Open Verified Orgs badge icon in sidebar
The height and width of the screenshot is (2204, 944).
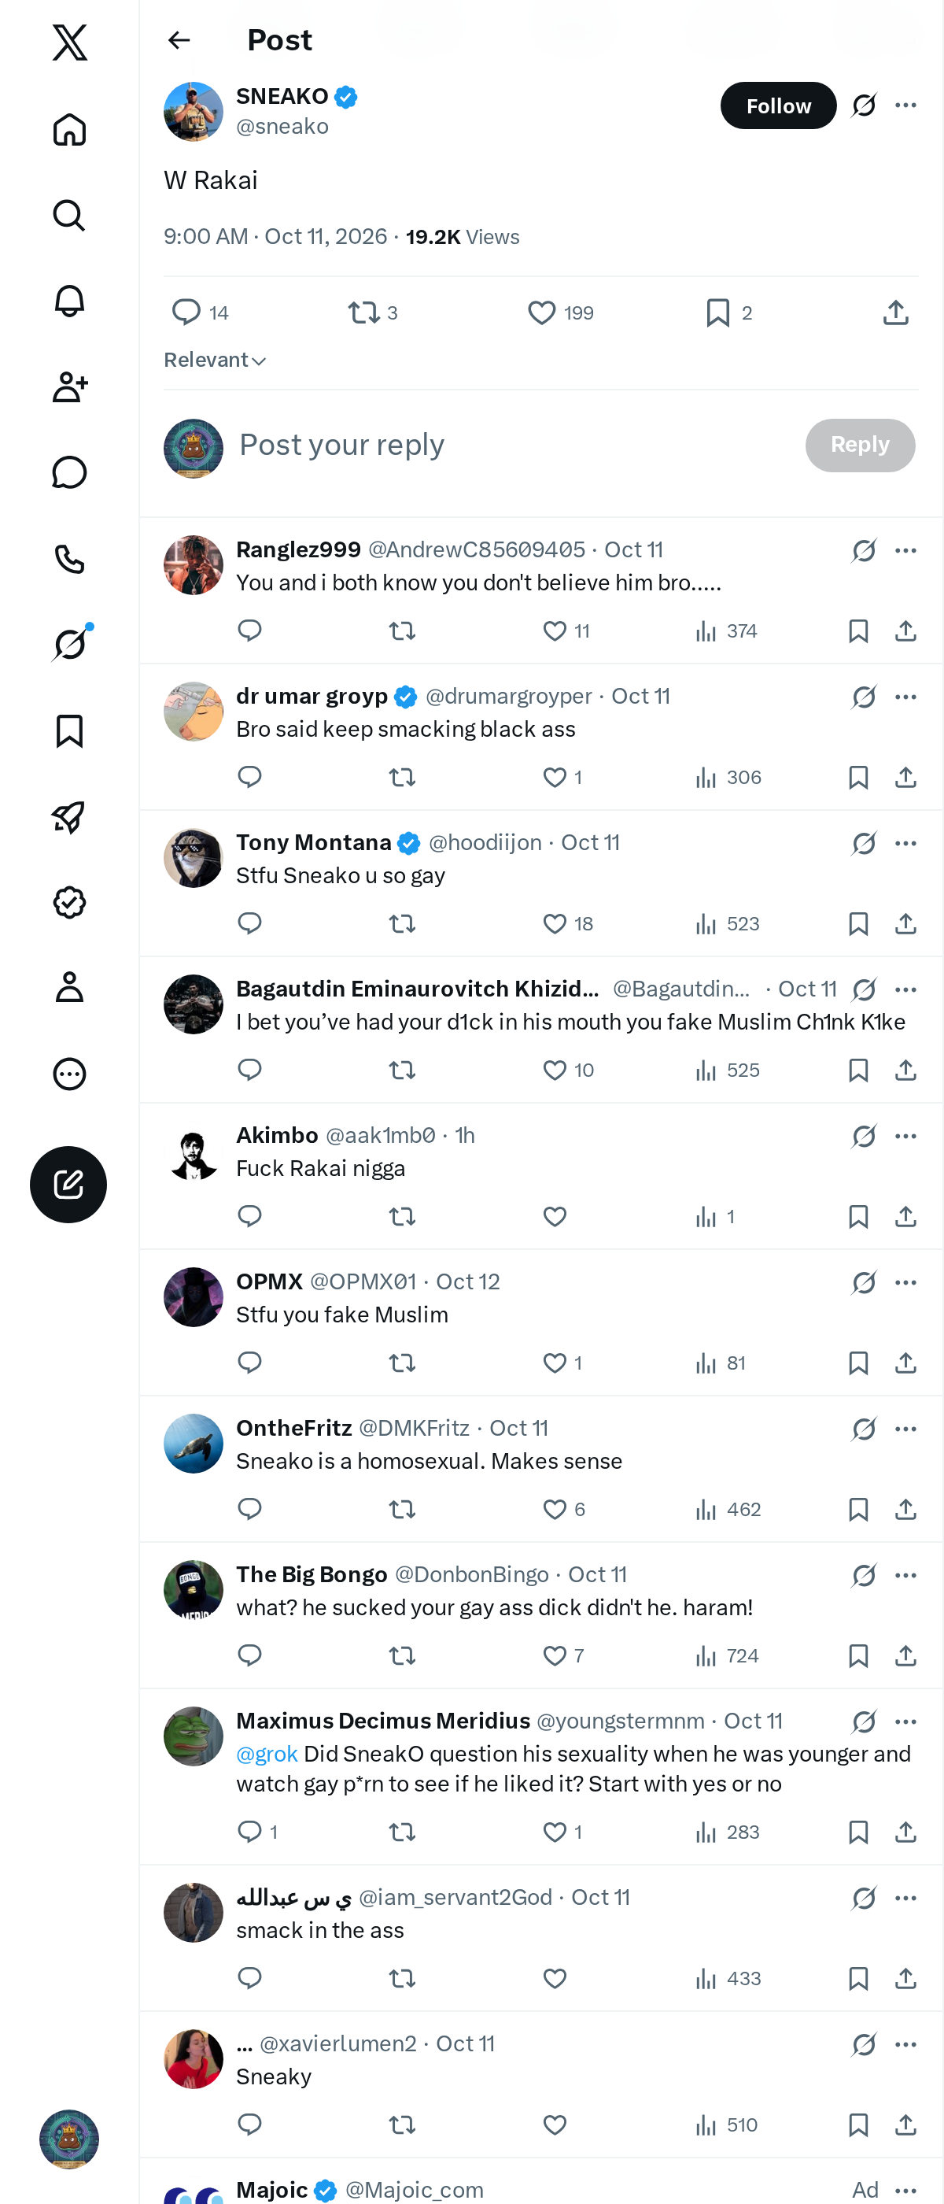click(69, 903)
